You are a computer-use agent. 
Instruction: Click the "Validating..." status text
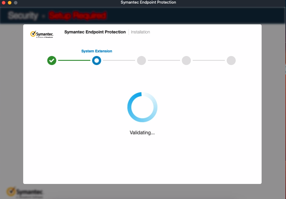point(142,132)
